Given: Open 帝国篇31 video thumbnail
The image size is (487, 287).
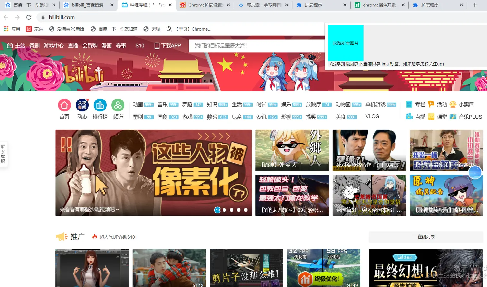Looking at the screenshot, I should 369,195.
